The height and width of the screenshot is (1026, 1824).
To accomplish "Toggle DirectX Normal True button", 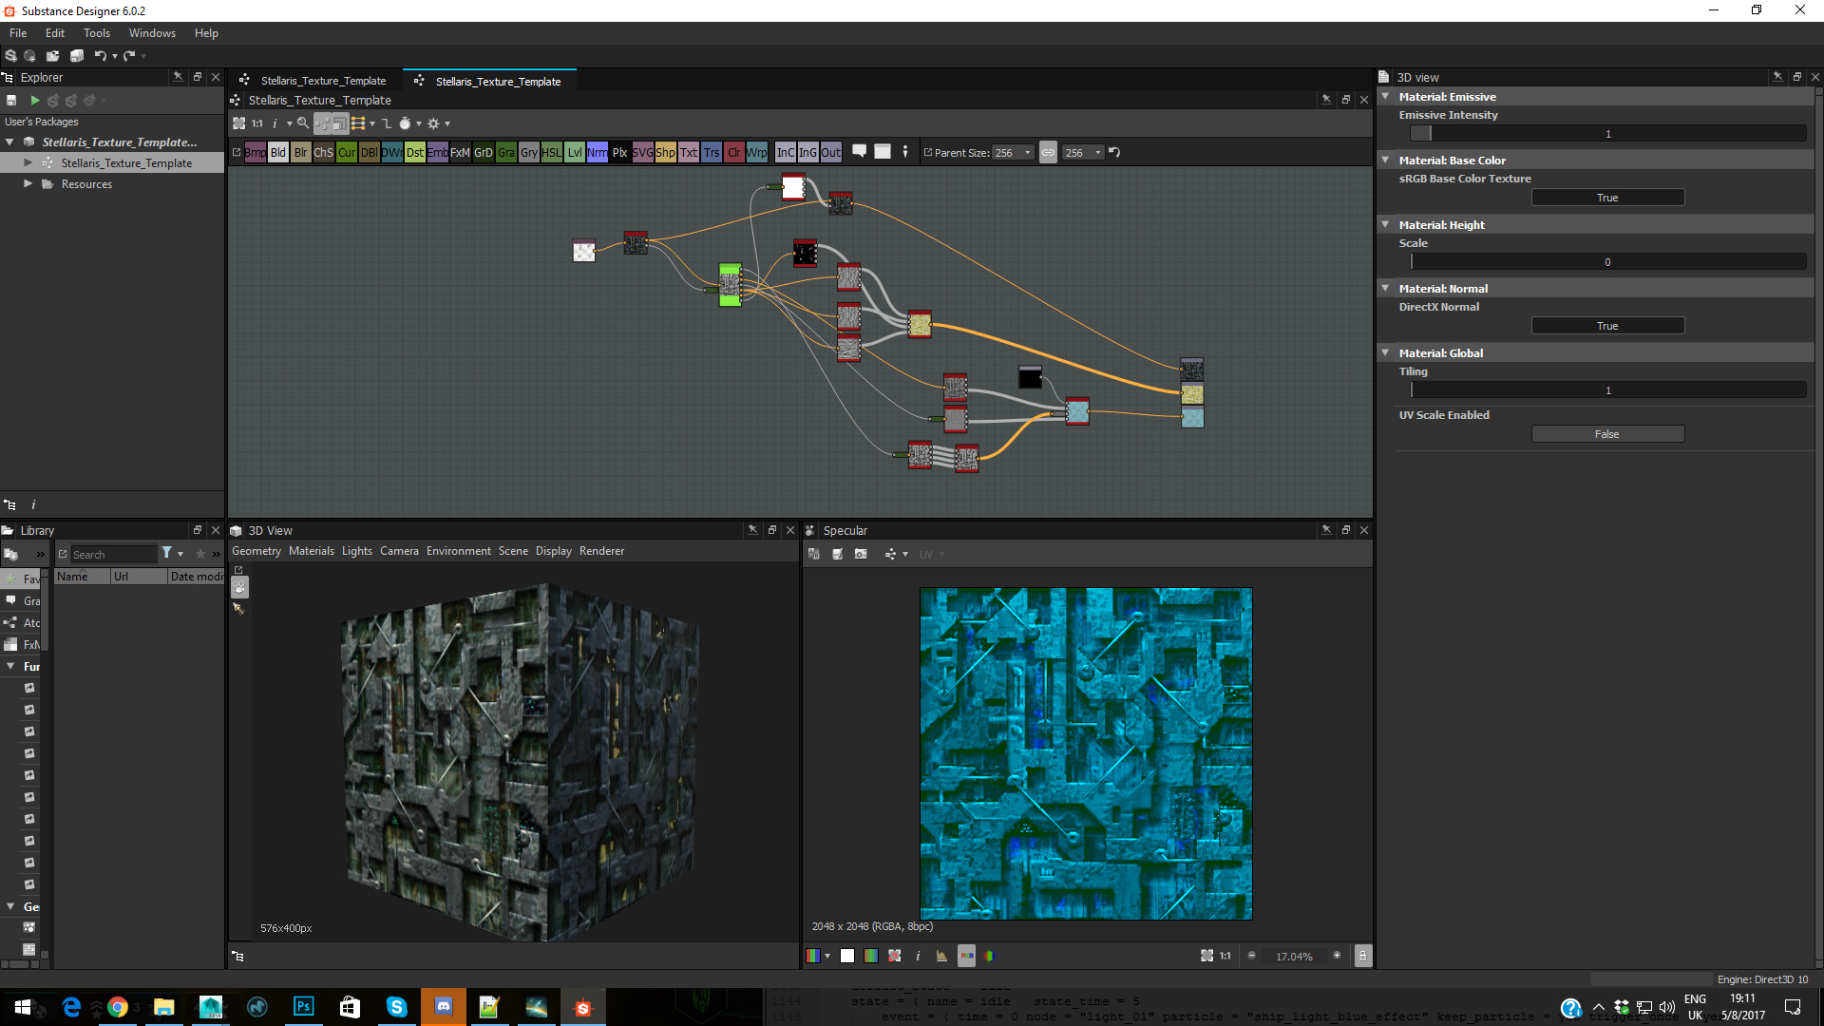I will pyautogui.click(x=1607, y=326).
